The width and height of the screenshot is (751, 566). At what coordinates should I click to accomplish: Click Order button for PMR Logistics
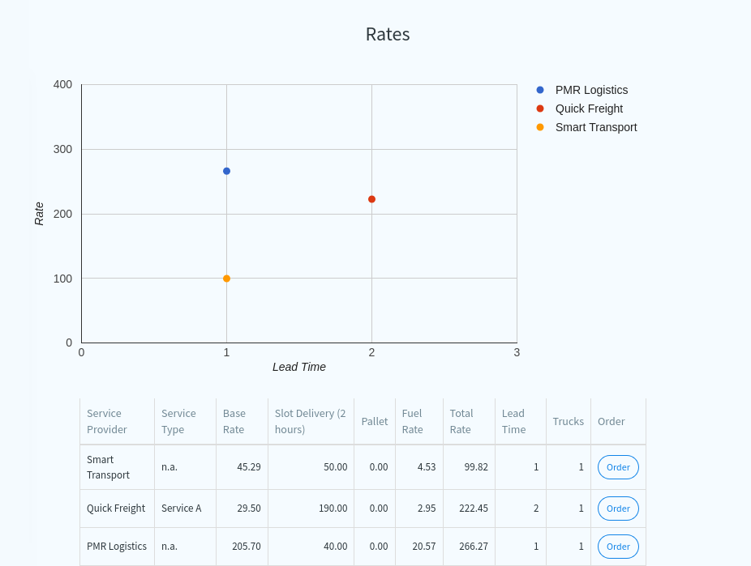pyautogui.click(x=618, y=547)
